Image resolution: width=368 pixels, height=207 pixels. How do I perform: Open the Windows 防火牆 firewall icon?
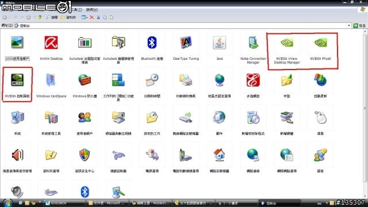(85, 80)
